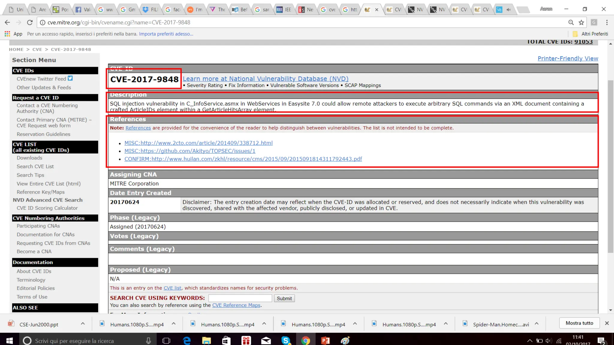Switch to the IEEE browser tab
Viewport: 614px width, 345px height.
point(284,10)
